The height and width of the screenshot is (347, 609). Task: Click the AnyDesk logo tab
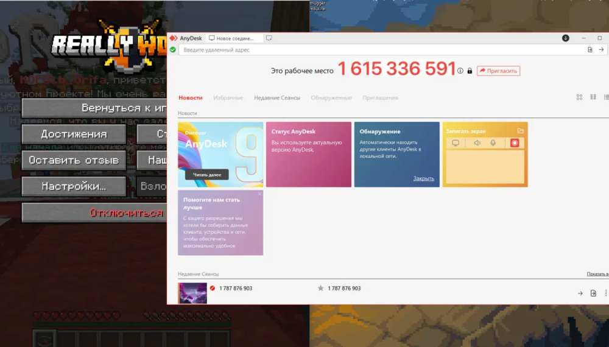pyautogui.click(x=186, y=38)
